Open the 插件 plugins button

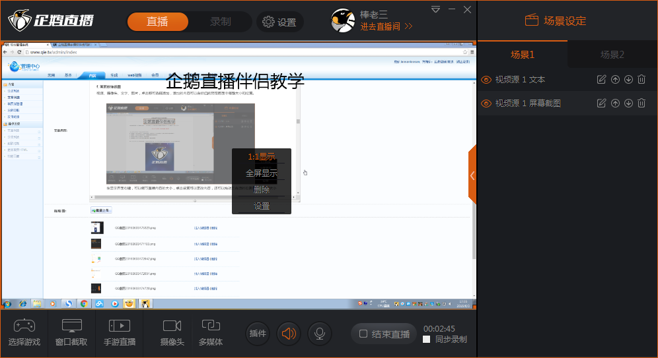pos(258,334)
